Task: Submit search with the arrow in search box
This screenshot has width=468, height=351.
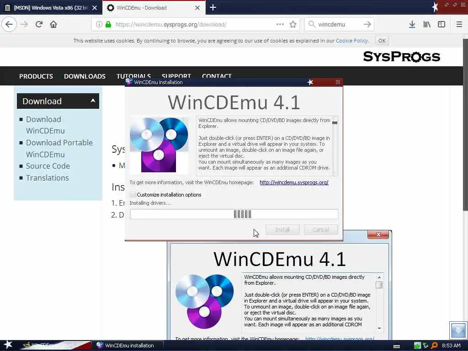Action: click(367, 24)
